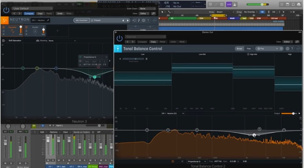Add a new module with the plus slot
This screenshot has width=304, height=168.
[57, 31]
